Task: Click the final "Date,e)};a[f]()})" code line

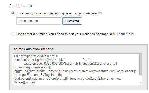Action: pos(24,82)
